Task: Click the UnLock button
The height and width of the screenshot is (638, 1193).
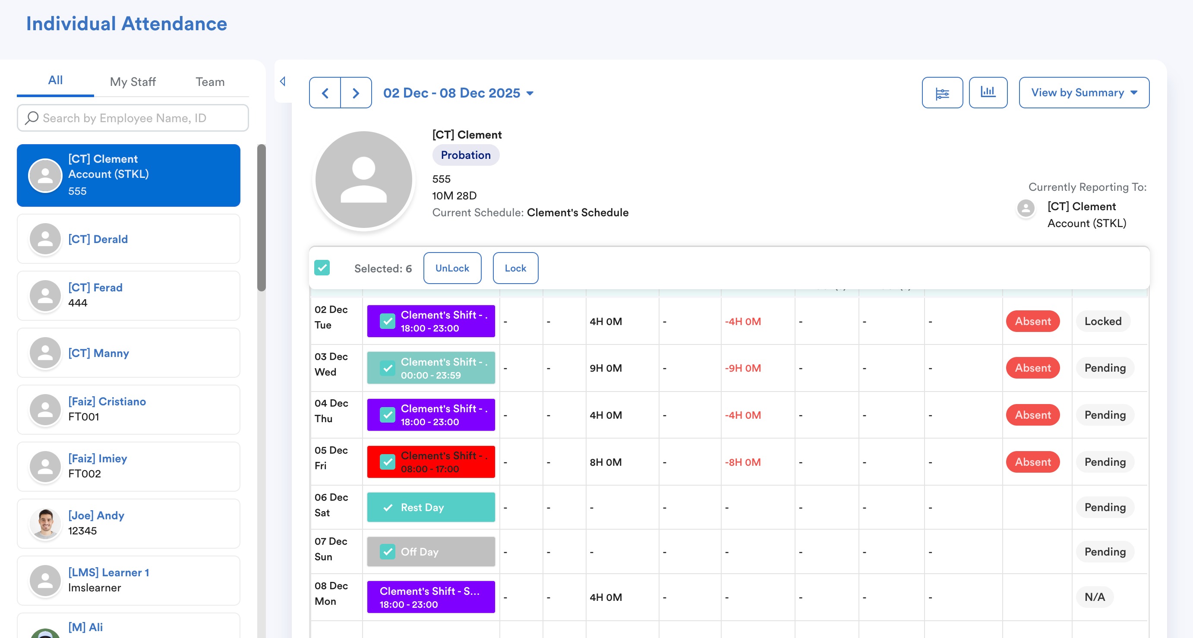Action: [x=451, y=268]
